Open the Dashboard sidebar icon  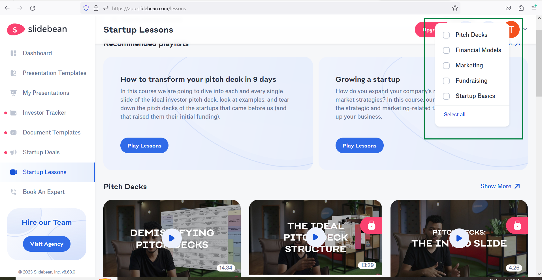point(13,53)
